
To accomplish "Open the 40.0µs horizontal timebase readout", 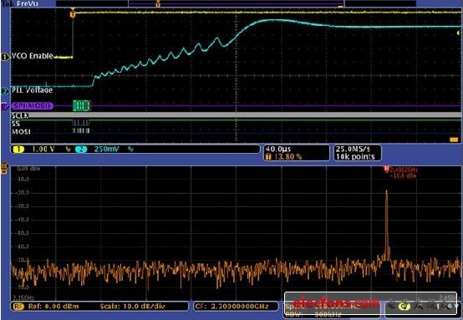I will pos(296,153).
